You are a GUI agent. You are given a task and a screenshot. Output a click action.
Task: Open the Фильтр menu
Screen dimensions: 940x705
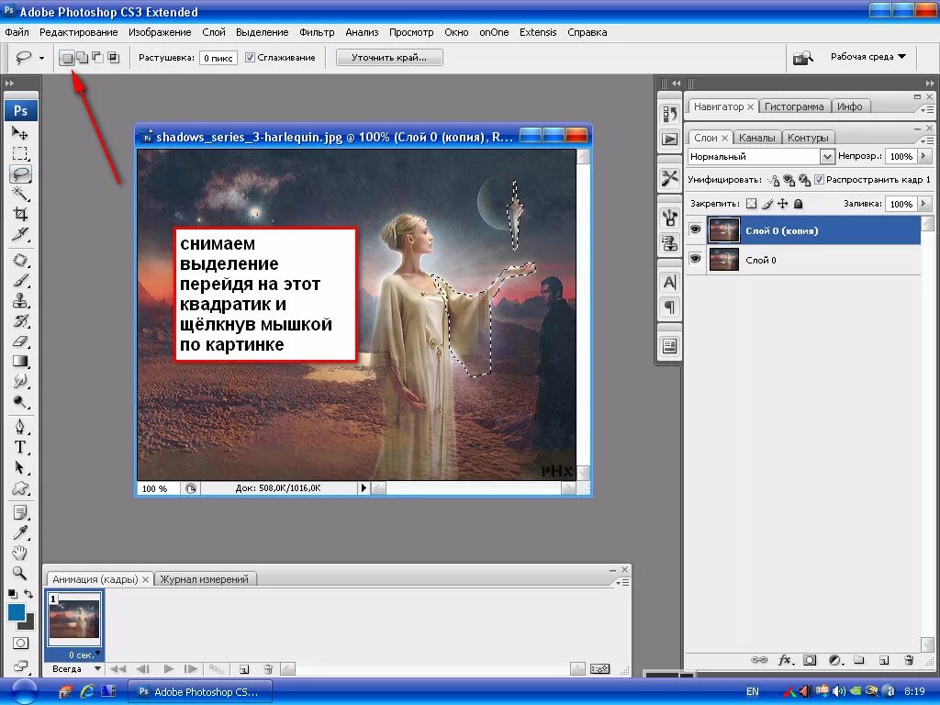(x=317, y=32)
